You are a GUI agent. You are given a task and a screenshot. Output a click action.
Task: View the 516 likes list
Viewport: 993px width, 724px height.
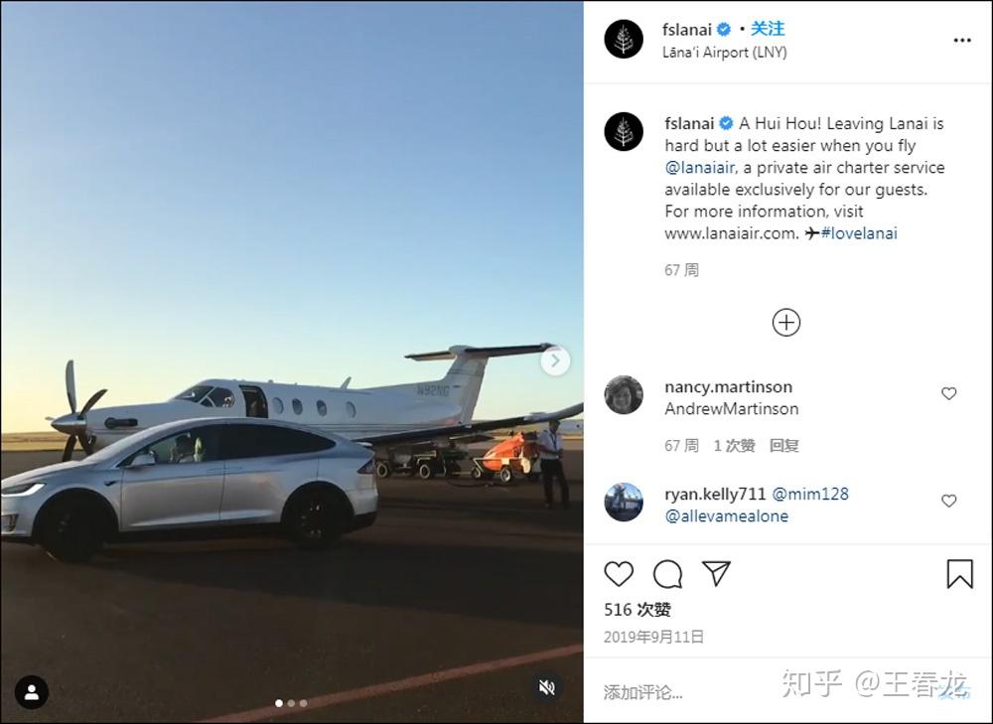(x=638, y=610)
